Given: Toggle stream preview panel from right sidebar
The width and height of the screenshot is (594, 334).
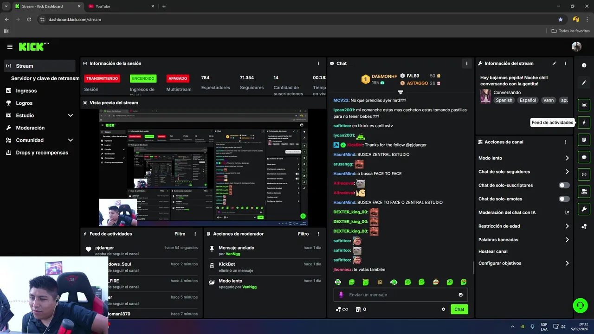Looking at the screenshot, I should coord(584,105).
